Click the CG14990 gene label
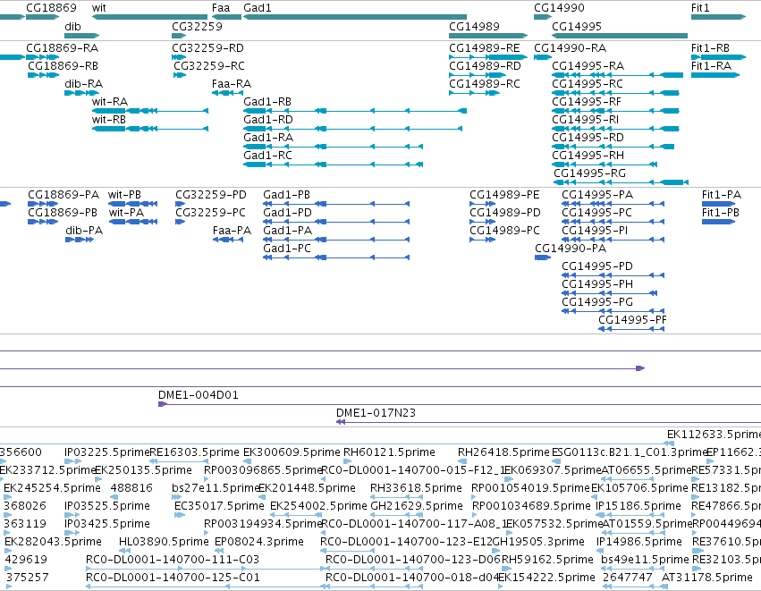761x591 pixels. [x=559, y=8]
